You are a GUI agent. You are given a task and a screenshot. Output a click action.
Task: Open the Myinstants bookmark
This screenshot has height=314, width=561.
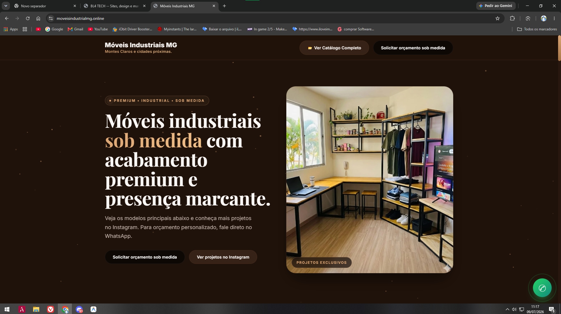(x=177, y=29)
